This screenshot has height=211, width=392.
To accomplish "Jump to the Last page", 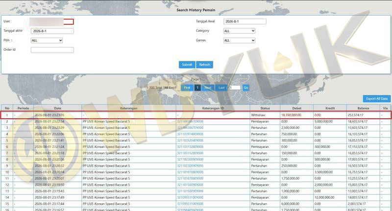I will (221, 88).
